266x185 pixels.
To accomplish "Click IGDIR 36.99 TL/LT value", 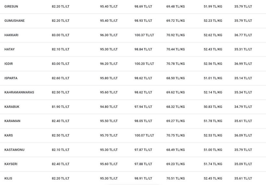I will pyautogui.click(x=243, y=64).
